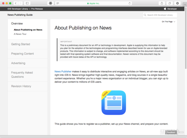Reload the page with the refresh icon
This screenshot has width=187, height=138.
[x=130, y=3]
